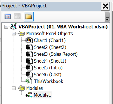Select the ThisWorkbook icon
The image size is (113, 104).
(x=29, y=81)
